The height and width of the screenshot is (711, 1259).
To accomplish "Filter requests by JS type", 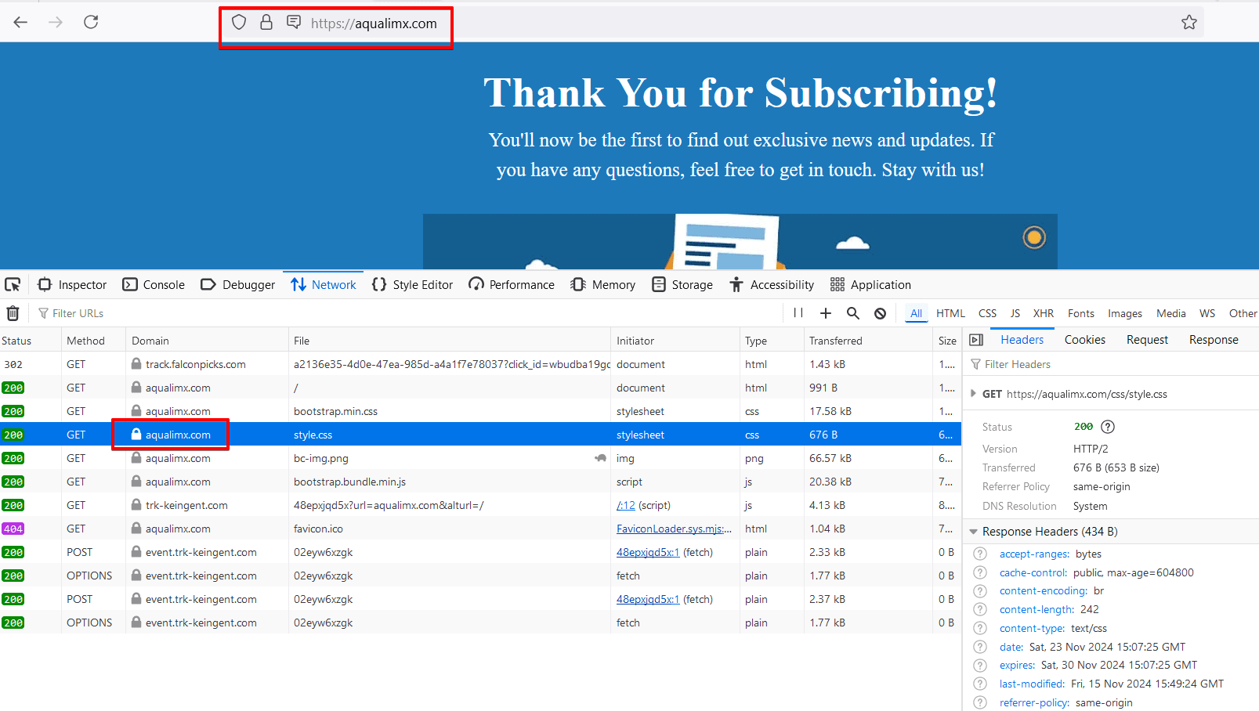I will click(x=1015, y=313).
